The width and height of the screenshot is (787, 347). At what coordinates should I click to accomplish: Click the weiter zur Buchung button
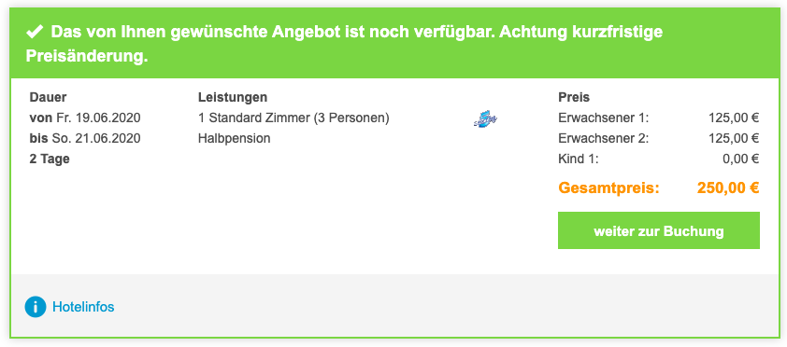pyautogui.click(x=659, y=230)
